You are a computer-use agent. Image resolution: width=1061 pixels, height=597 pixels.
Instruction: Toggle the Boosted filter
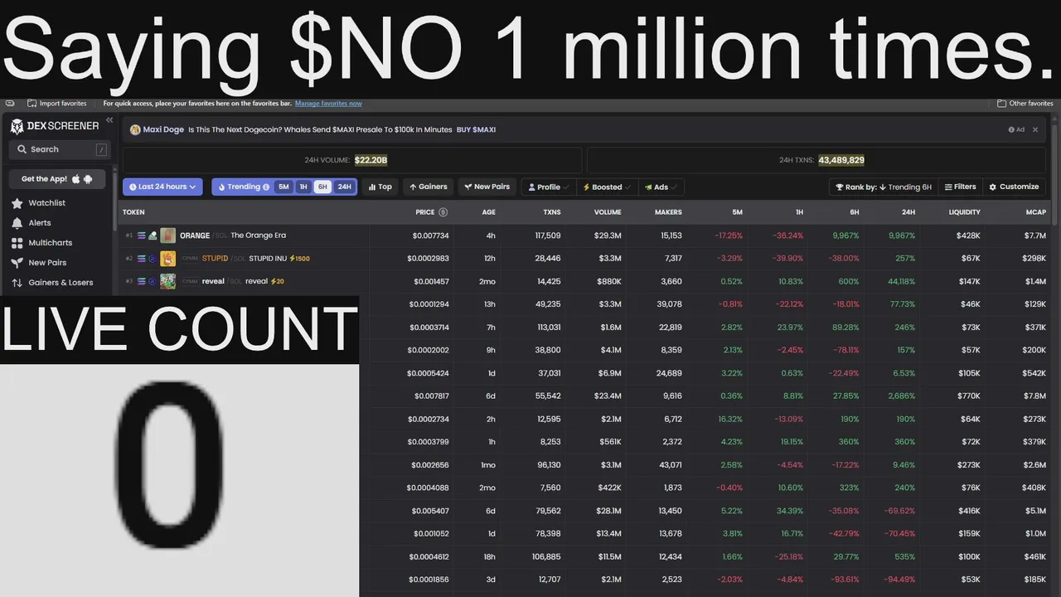click(x=607, y=187)
